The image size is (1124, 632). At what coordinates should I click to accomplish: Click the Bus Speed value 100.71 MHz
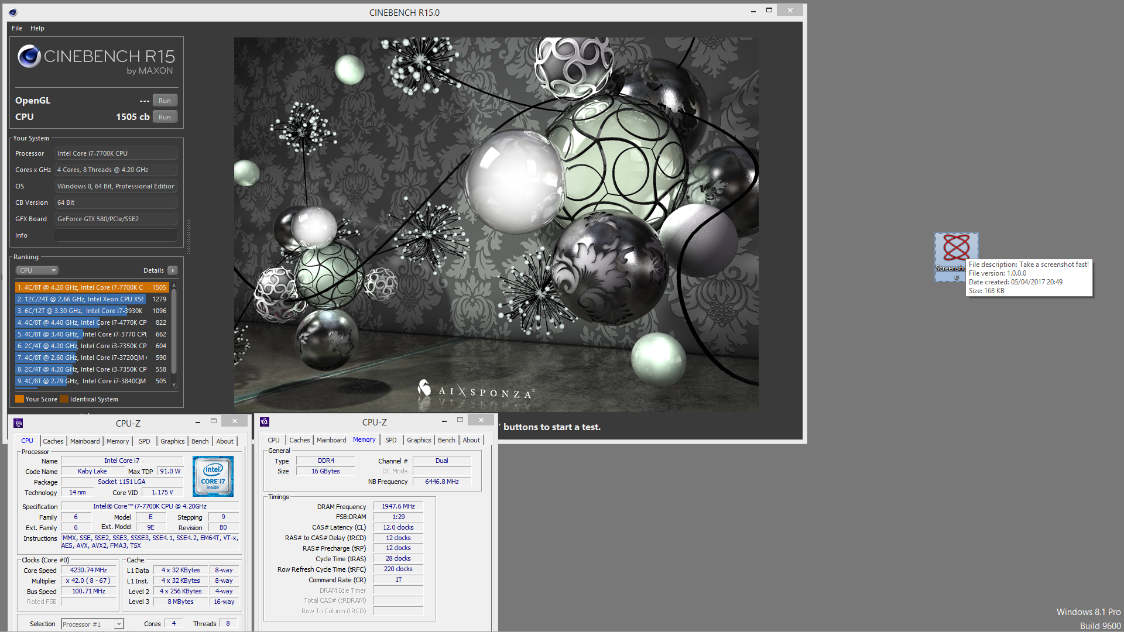tap(88, 591)
